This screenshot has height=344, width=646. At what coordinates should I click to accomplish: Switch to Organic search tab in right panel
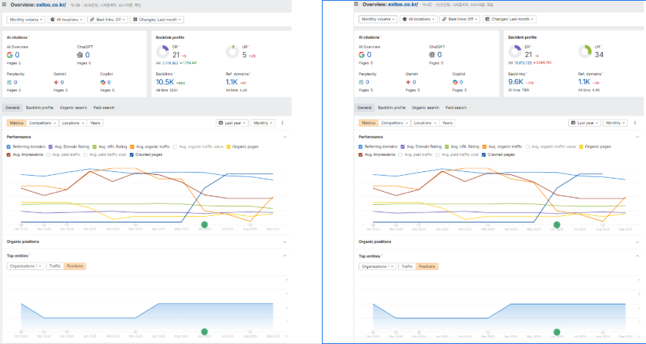pos(425,108)
